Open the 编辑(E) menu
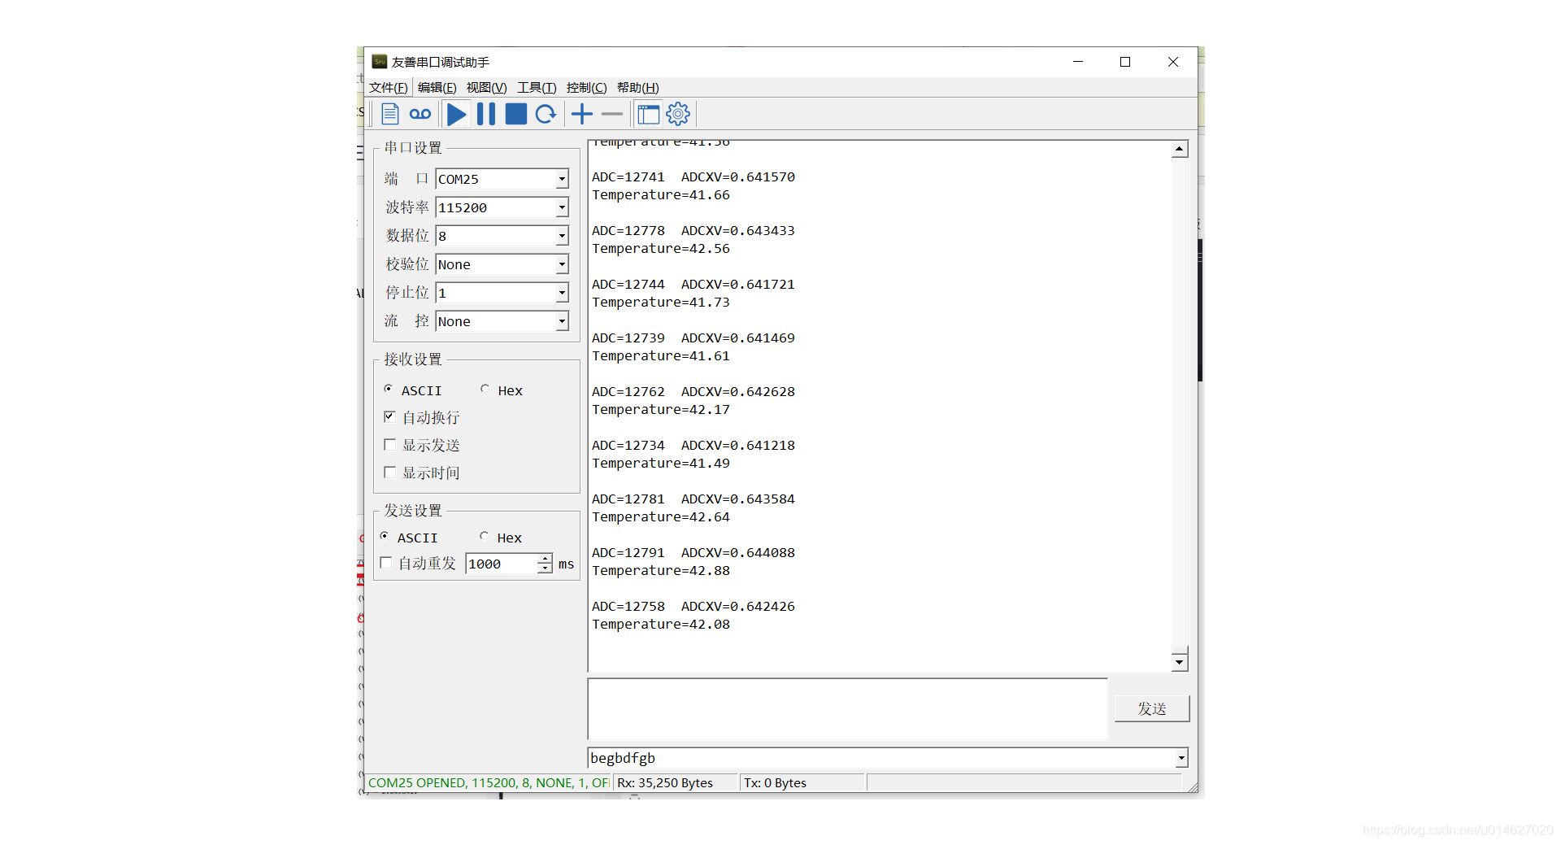Image resolution: width=1561 pixels, height=845 pixels. pyautogui.click(x=437, y=88)
